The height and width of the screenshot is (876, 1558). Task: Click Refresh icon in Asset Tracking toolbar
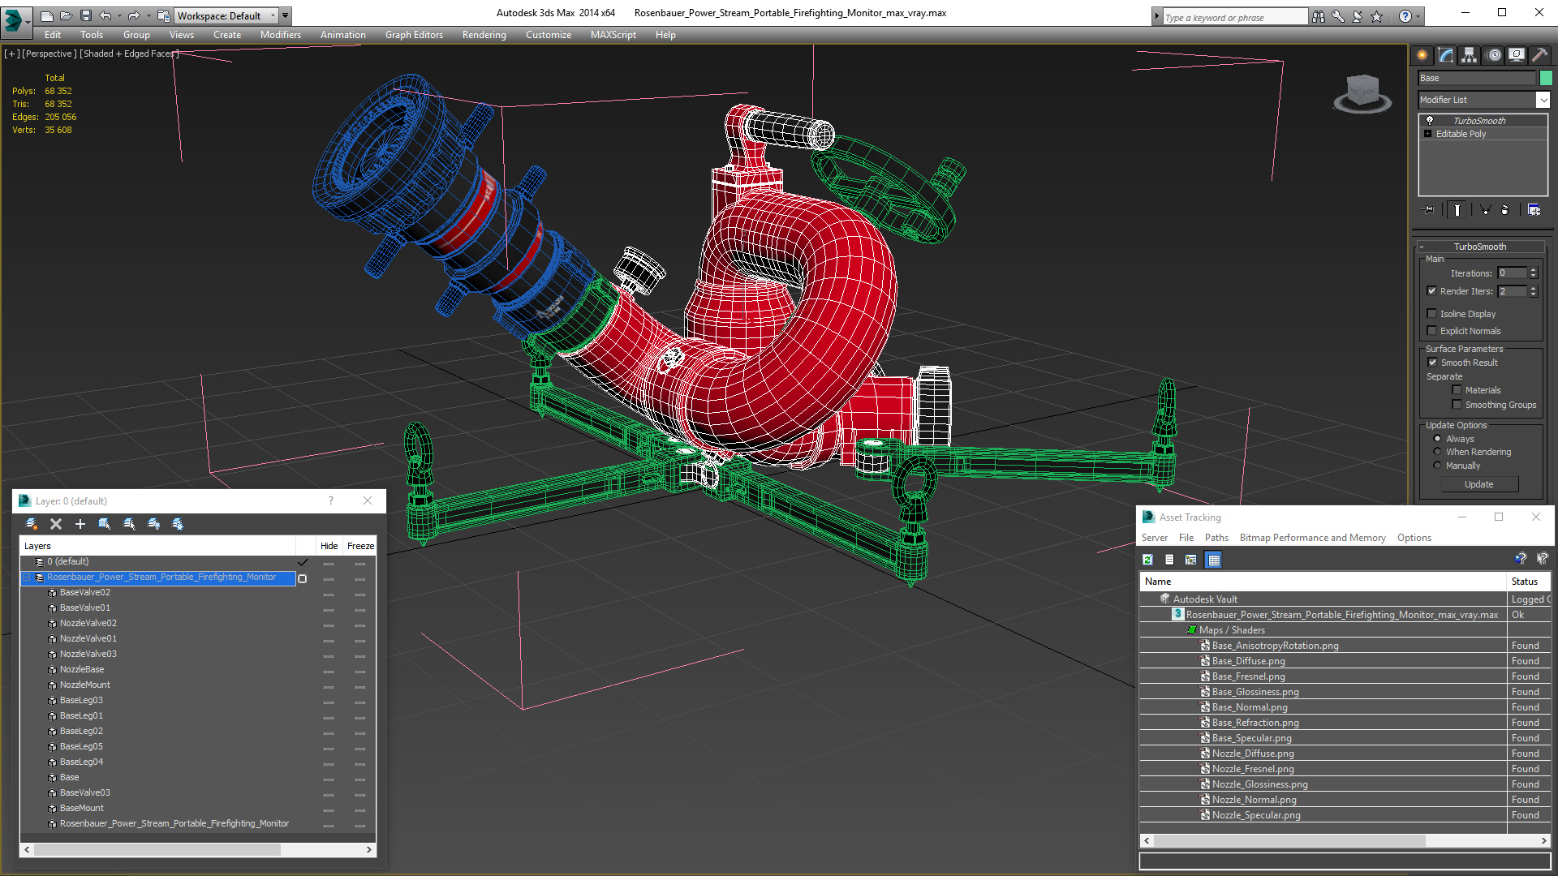click(x=1147, y=560)
